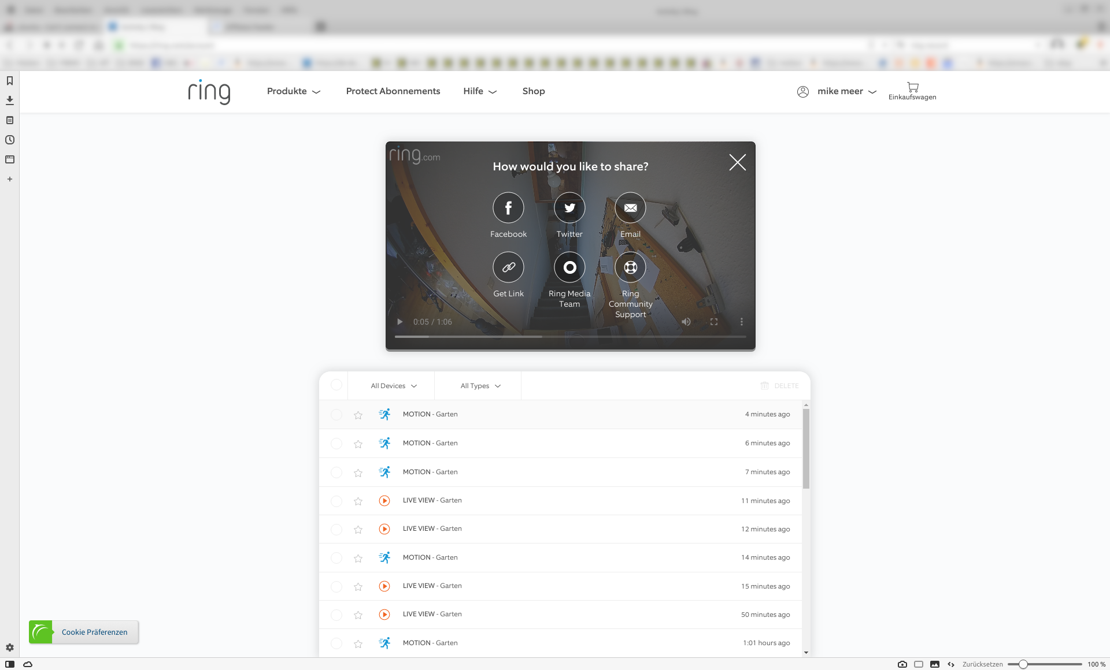Play the video with the play button
Viewport: 1110px width, 670px height.
coord(399,322)
